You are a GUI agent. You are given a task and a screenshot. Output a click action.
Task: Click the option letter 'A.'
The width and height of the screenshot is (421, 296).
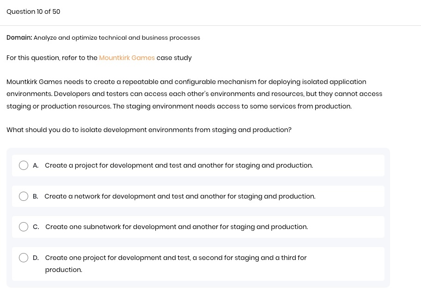point(36,166)
